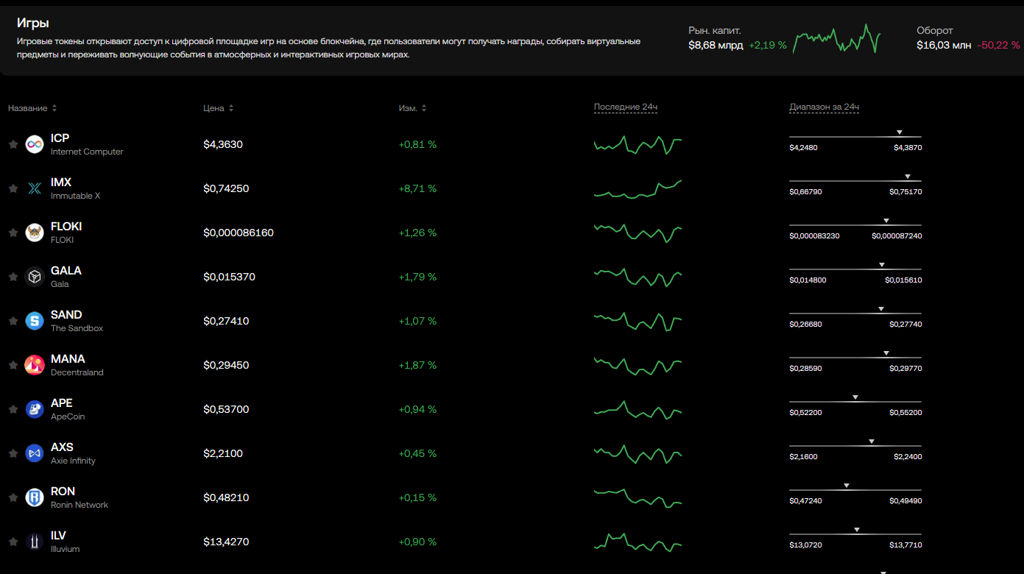Click GALA price $0,015370

click(229, 277)
